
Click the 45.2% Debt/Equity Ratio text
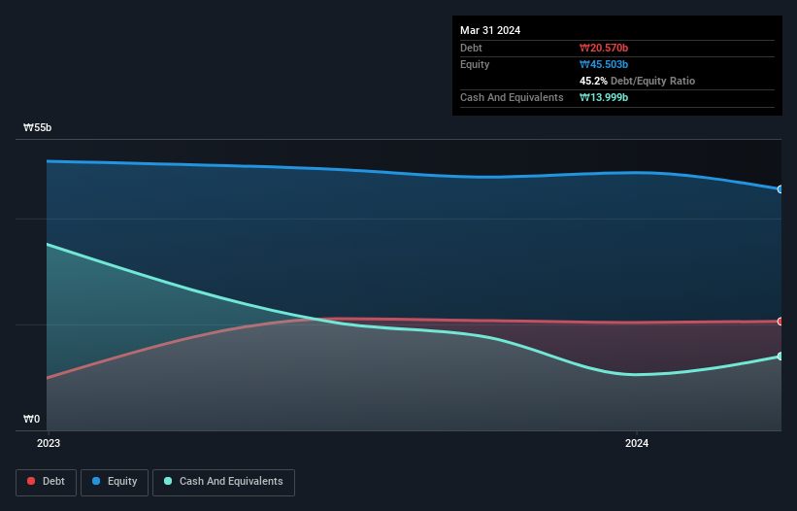[638, 81]
